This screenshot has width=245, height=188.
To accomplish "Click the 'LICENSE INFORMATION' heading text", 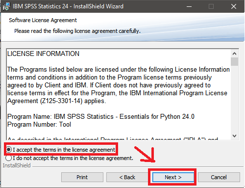I will click(43, 54).
